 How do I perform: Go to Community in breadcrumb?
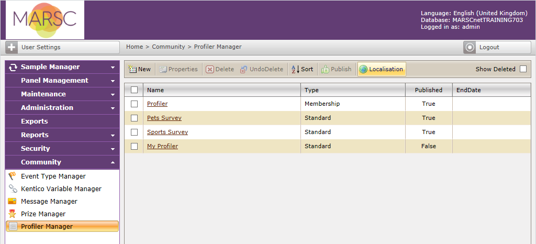[169, 47]
